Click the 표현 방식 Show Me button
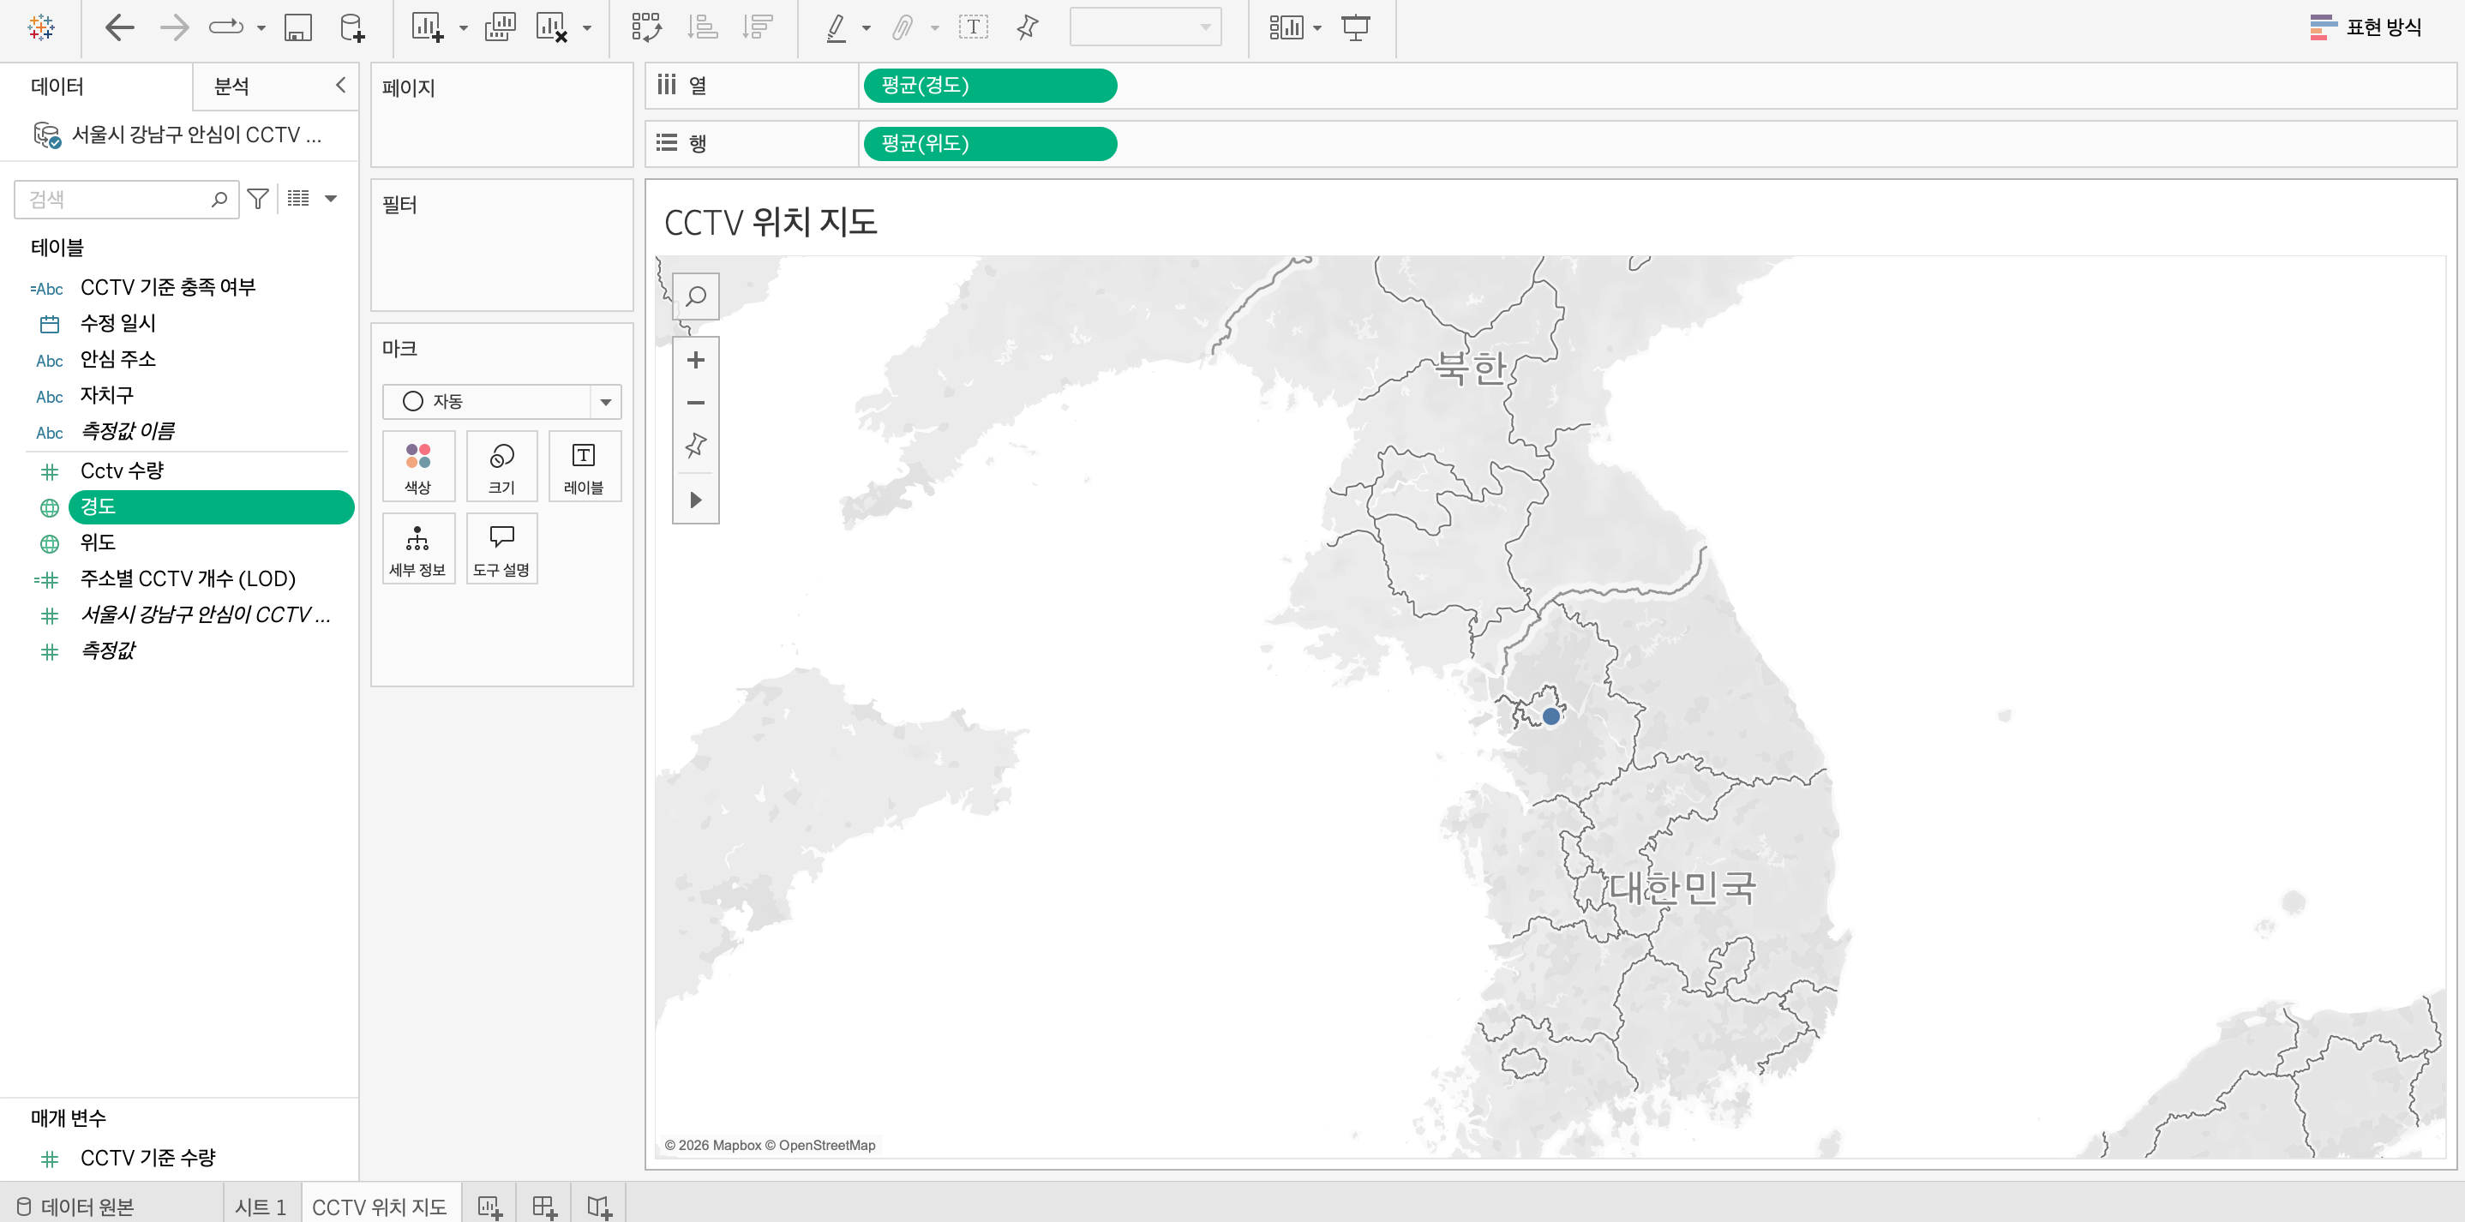 click(x=2366, y=27)
